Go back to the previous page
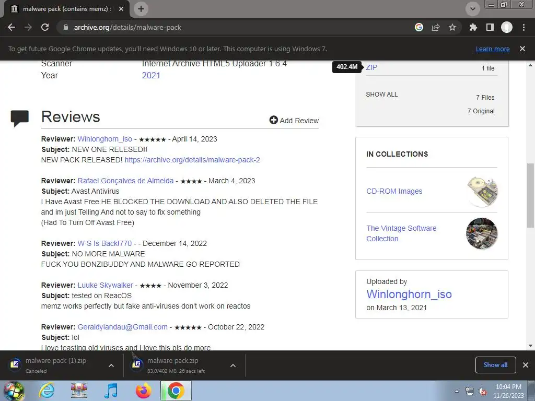The width and height of the screenshot is (535, 401). coord(11,27)
